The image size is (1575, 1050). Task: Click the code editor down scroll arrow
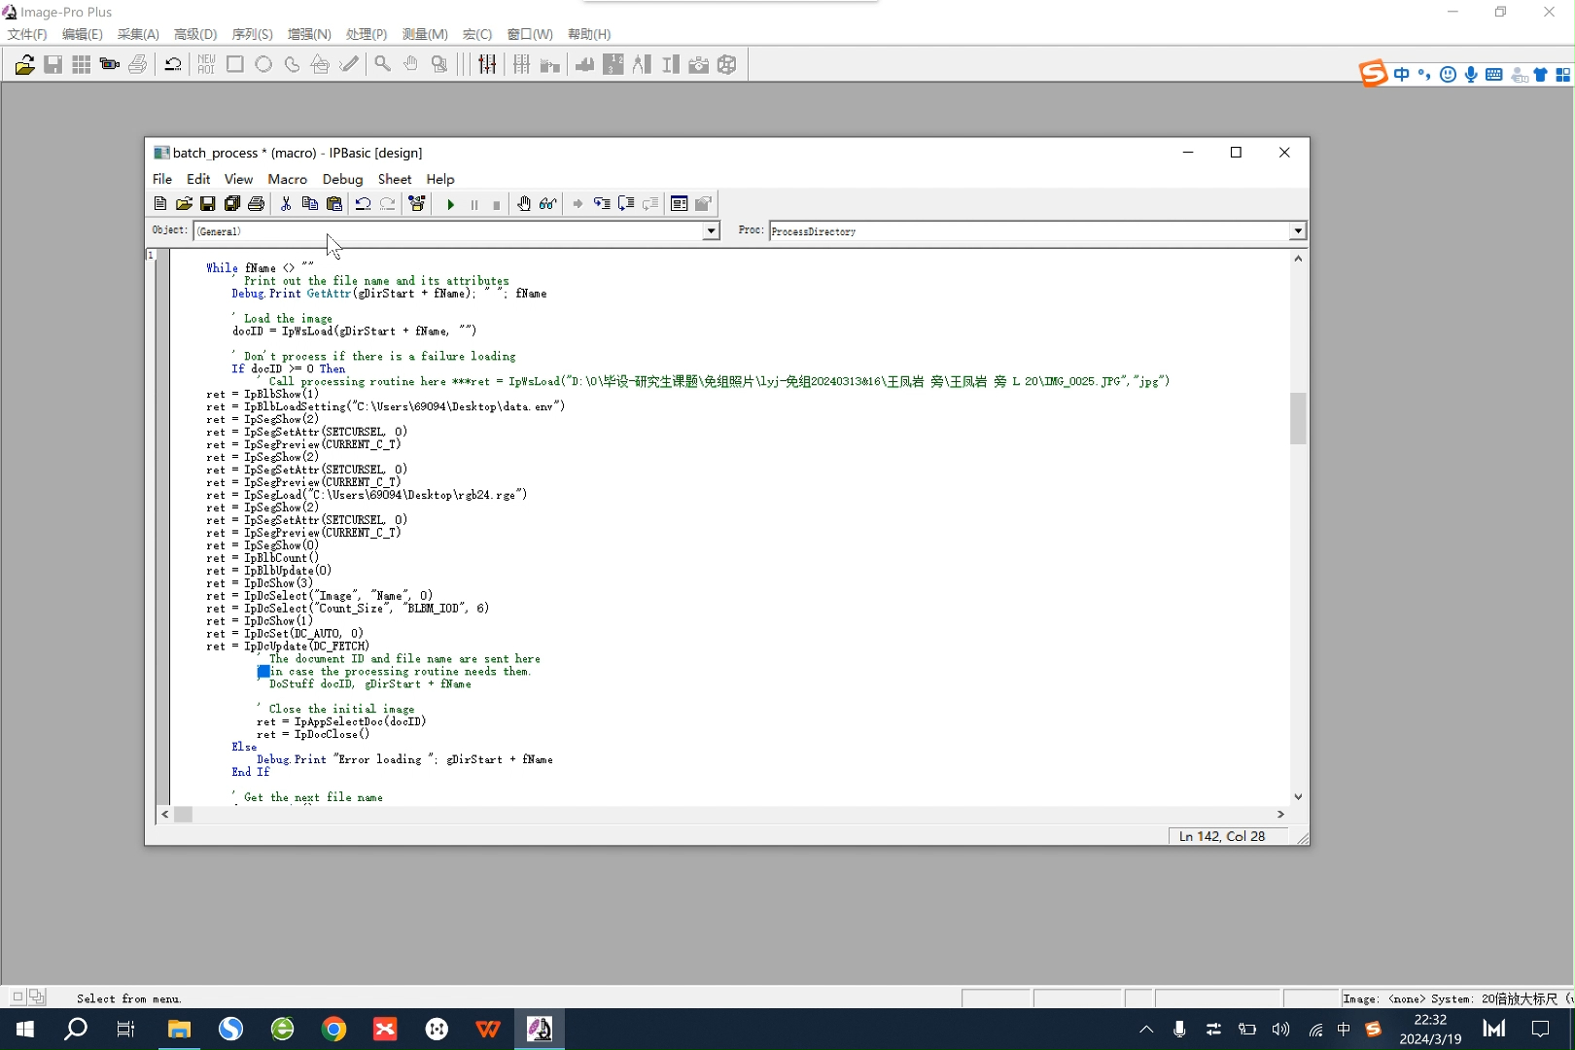(1298, 797)
